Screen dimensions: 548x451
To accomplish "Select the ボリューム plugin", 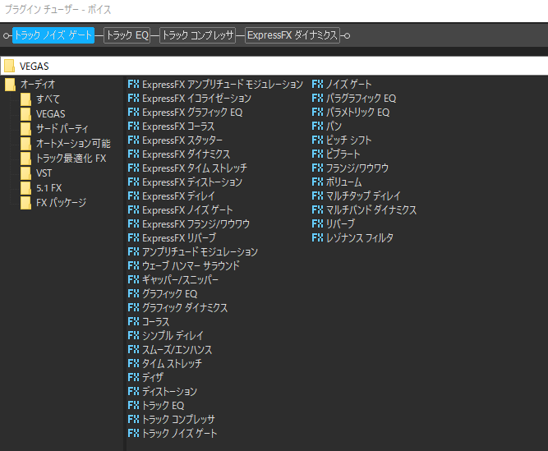I will pos(337,182).
